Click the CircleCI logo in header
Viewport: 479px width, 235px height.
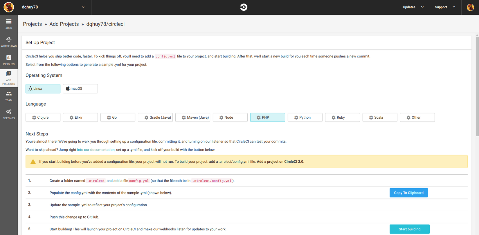(244, 7)
